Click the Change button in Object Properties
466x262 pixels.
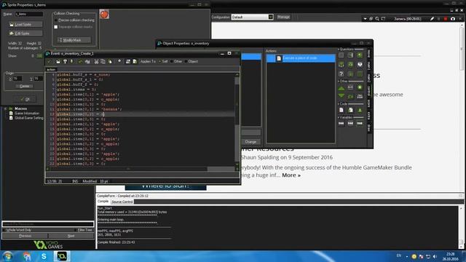click(x=250, y=142)
